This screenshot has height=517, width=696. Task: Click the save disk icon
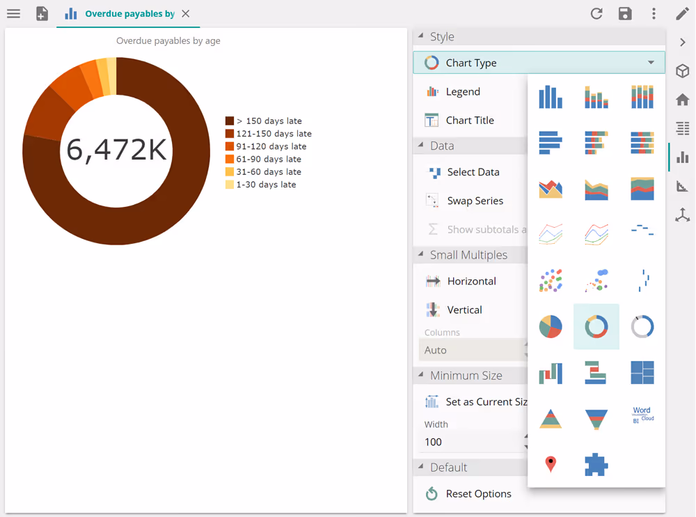[625, 14]
